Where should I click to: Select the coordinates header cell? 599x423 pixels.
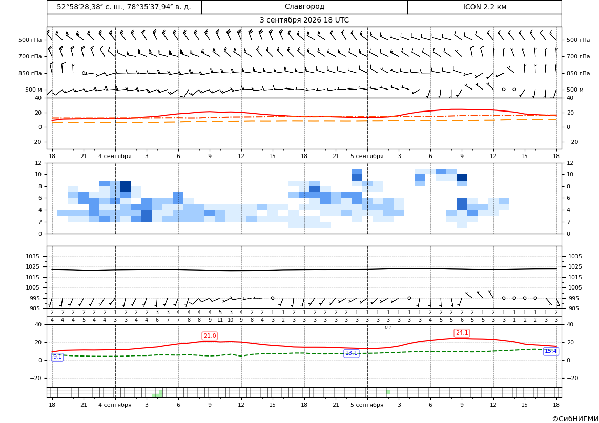pyautogui.click(x=124, y=7)
